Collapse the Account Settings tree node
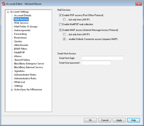Viewport: 144px width, 126px height. (8, 12)
